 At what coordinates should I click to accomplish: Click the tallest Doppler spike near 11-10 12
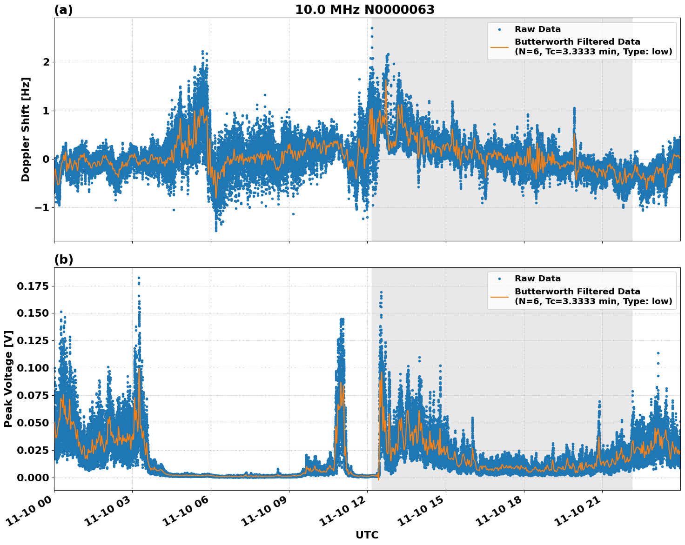(x=371, y=28)
